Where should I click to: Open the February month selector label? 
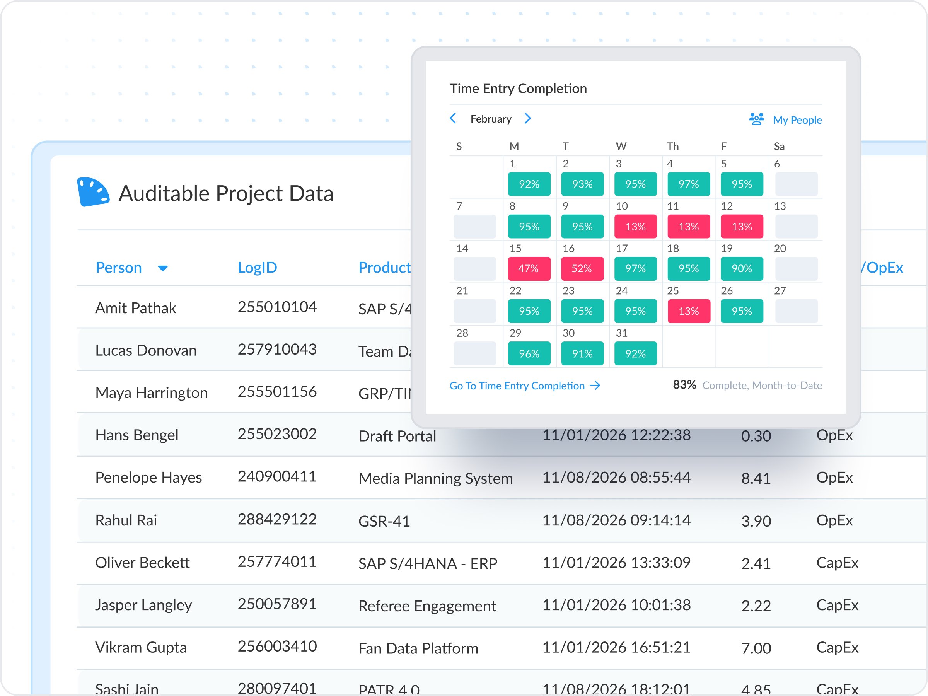click(490, 119)
